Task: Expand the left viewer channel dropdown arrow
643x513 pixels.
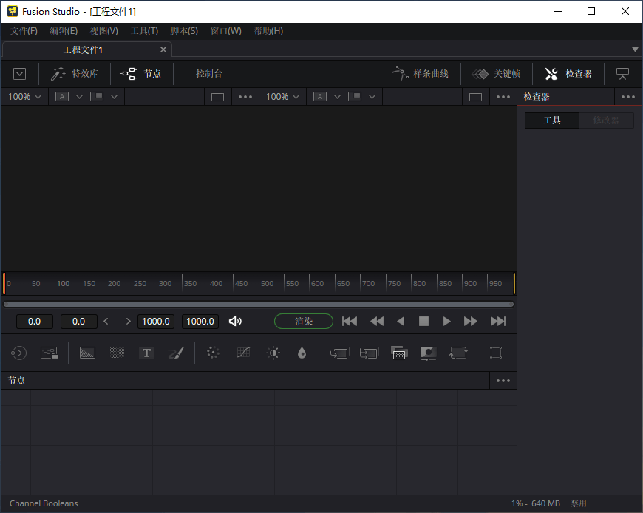Action: pos(80,97)
